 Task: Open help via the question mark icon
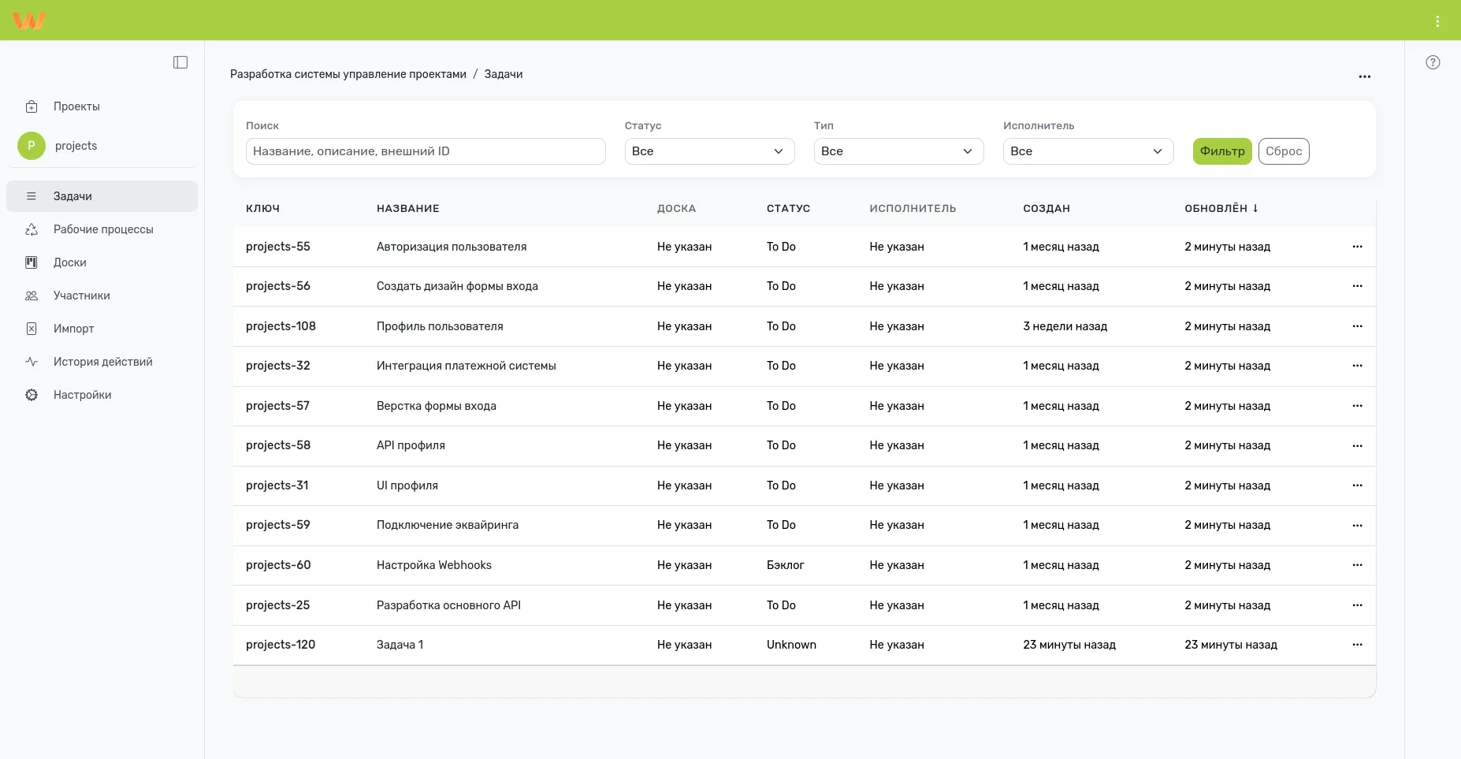[1433, 62]
